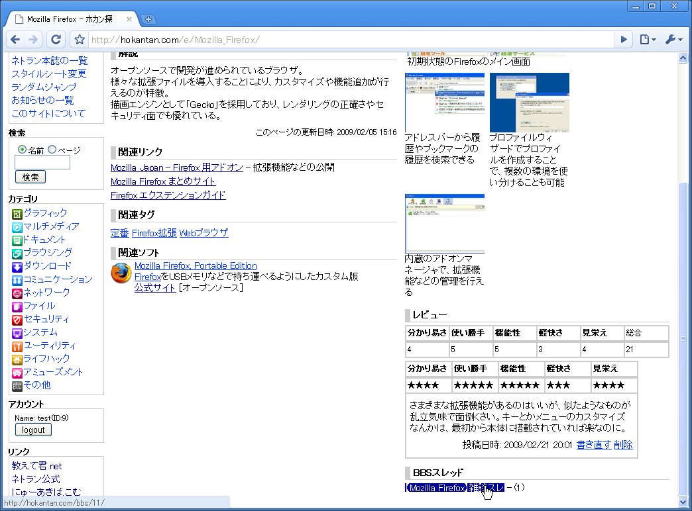Reload the page with the refresh icon

[x=56, y=40]
